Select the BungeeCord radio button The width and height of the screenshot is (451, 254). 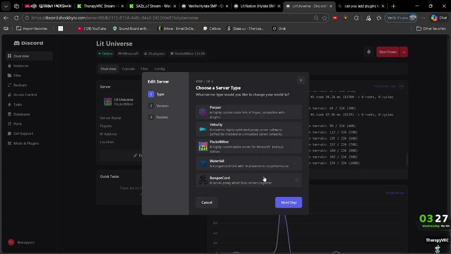coord(297,180)
